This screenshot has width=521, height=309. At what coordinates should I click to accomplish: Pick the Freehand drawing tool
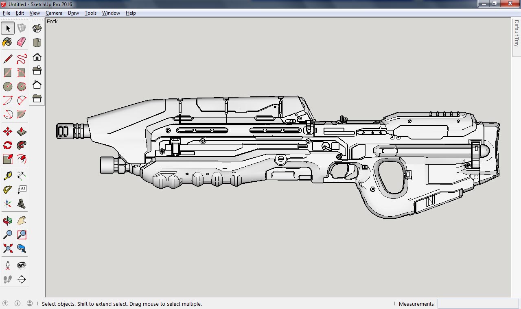tap(22, 59)
